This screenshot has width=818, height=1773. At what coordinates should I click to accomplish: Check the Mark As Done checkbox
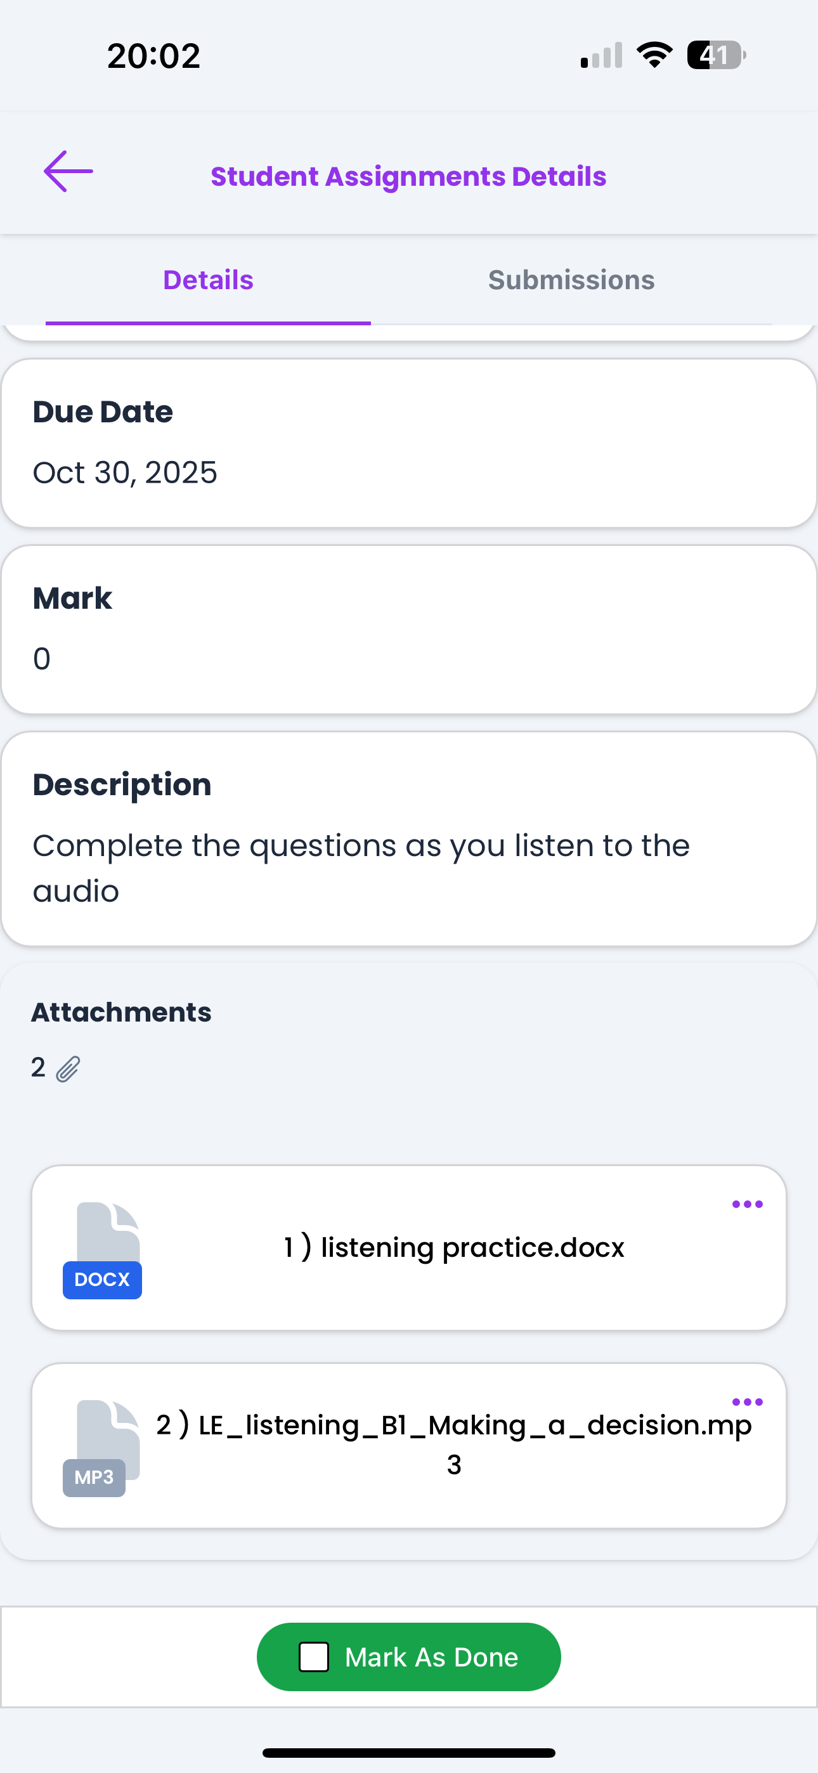click(314, 1657)
